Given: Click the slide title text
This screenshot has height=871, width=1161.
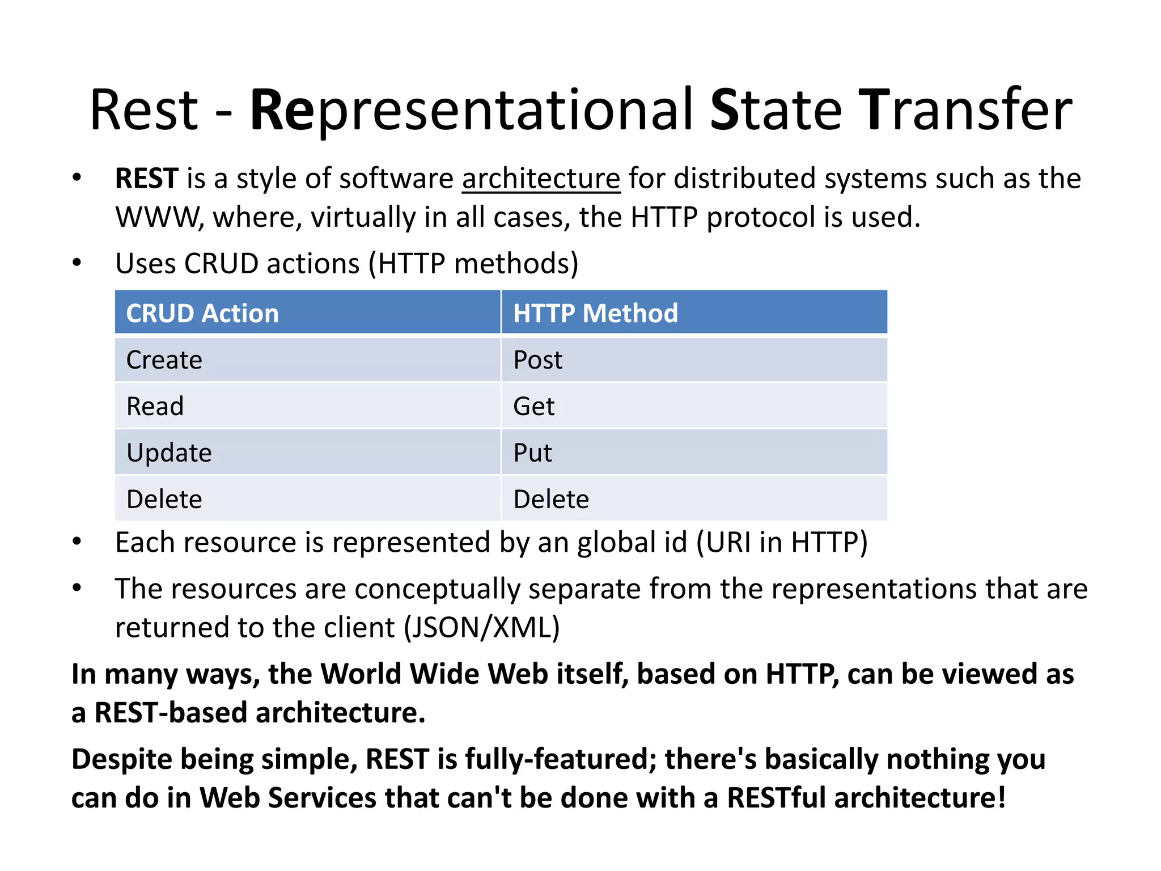Looking at the screenshot, I should 580,110.
